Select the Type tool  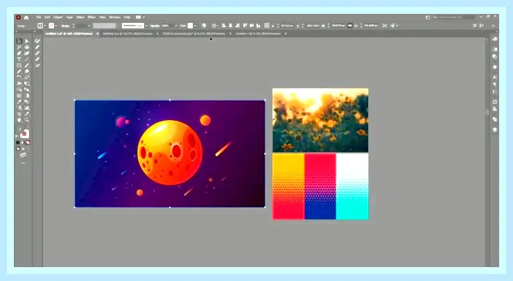pos(19,59)
